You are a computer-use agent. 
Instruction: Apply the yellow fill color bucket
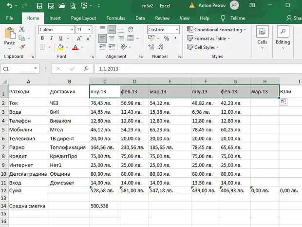[x=60, y=48]
